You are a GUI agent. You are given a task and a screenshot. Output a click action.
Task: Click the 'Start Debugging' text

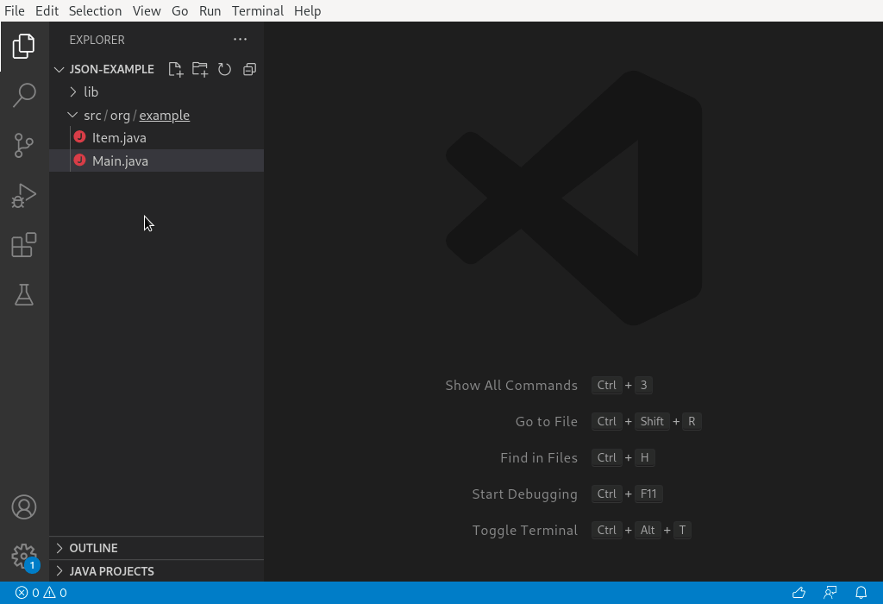point(525,494)
